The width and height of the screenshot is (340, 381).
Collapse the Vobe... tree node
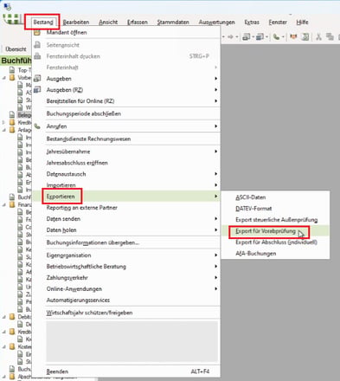4,78
